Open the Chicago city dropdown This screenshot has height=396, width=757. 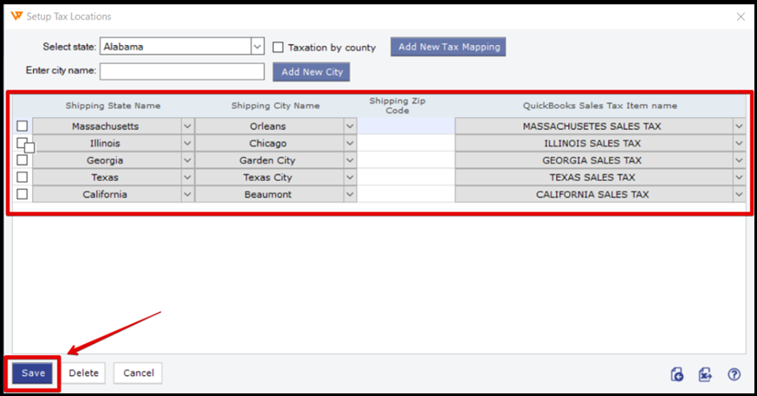(350, 143)
